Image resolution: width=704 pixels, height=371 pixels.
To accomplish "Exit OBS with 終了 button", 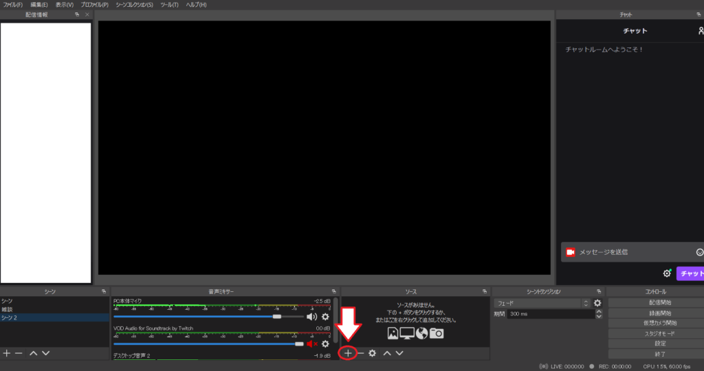I will pyautogui.click(x=660, y=354).
